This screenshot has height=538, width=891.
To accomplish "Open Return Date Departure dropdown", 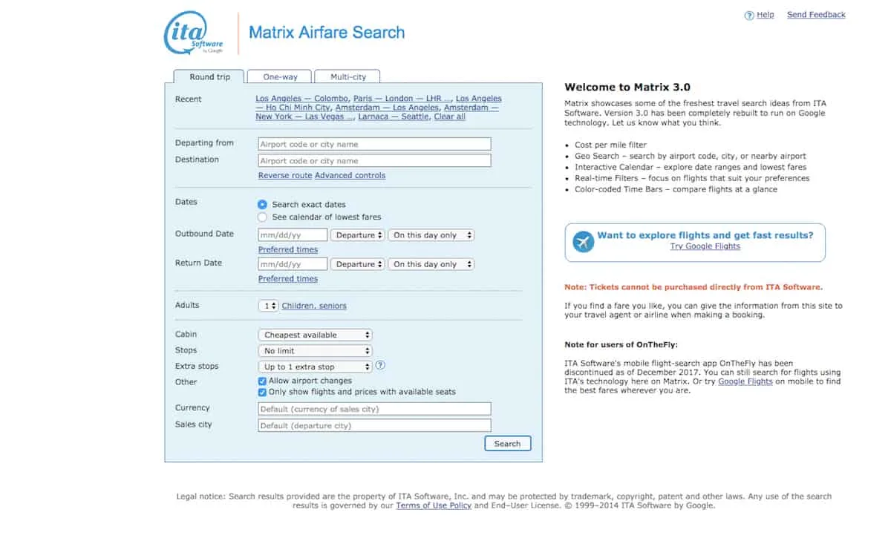I will (358, 264).
